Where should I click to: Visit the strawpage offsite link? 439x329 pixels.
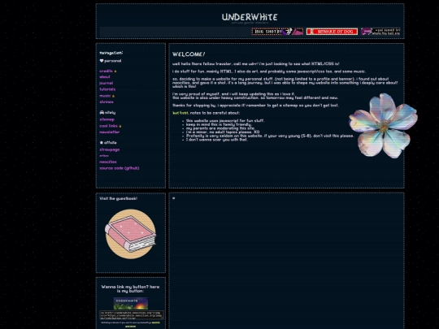point(109,149)
